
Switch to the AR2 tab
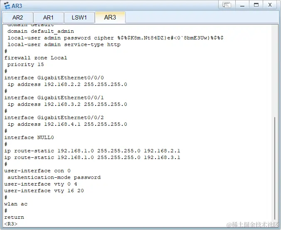(17, 17)
